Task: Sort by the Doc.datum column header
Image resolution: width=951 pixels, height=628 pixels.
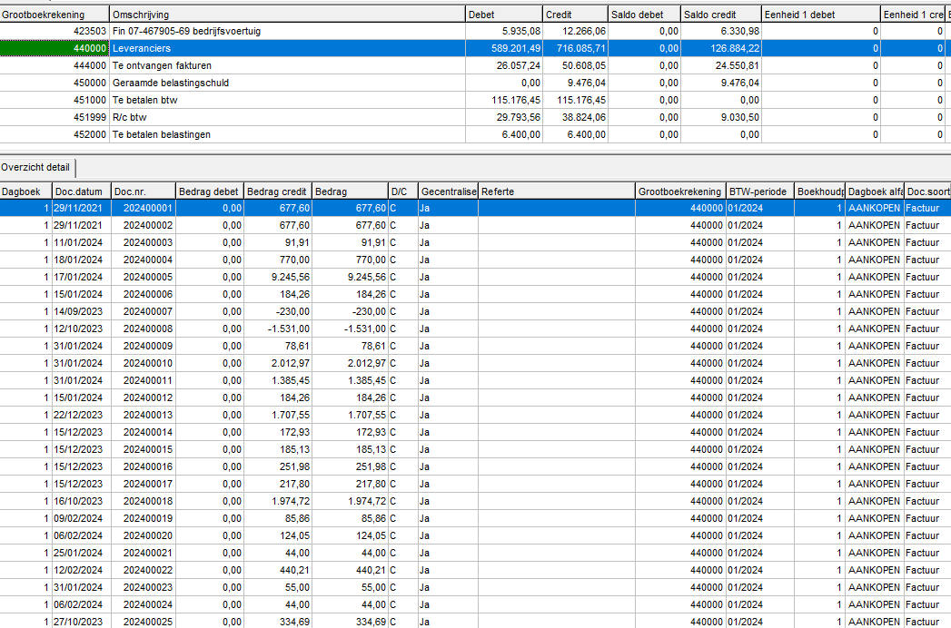Action: [80, 191]
